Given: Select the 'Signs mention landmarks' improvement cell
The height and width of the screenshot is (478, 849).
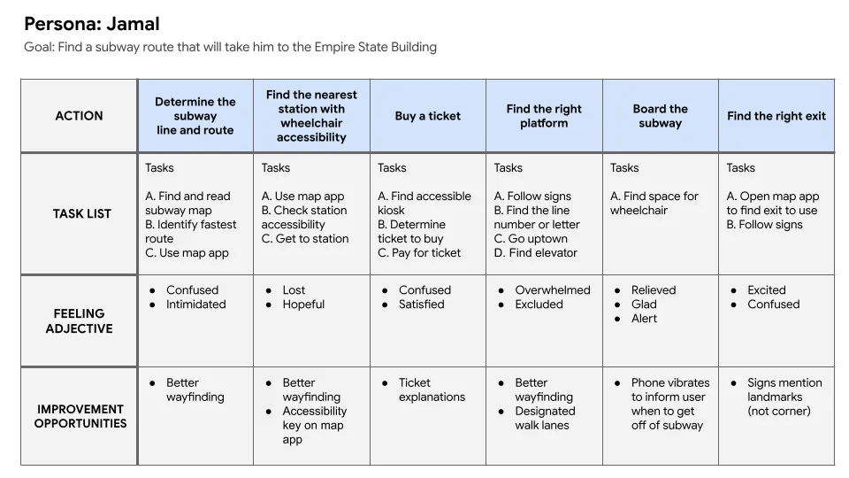Looking at the screenshot, I should 776,416.
